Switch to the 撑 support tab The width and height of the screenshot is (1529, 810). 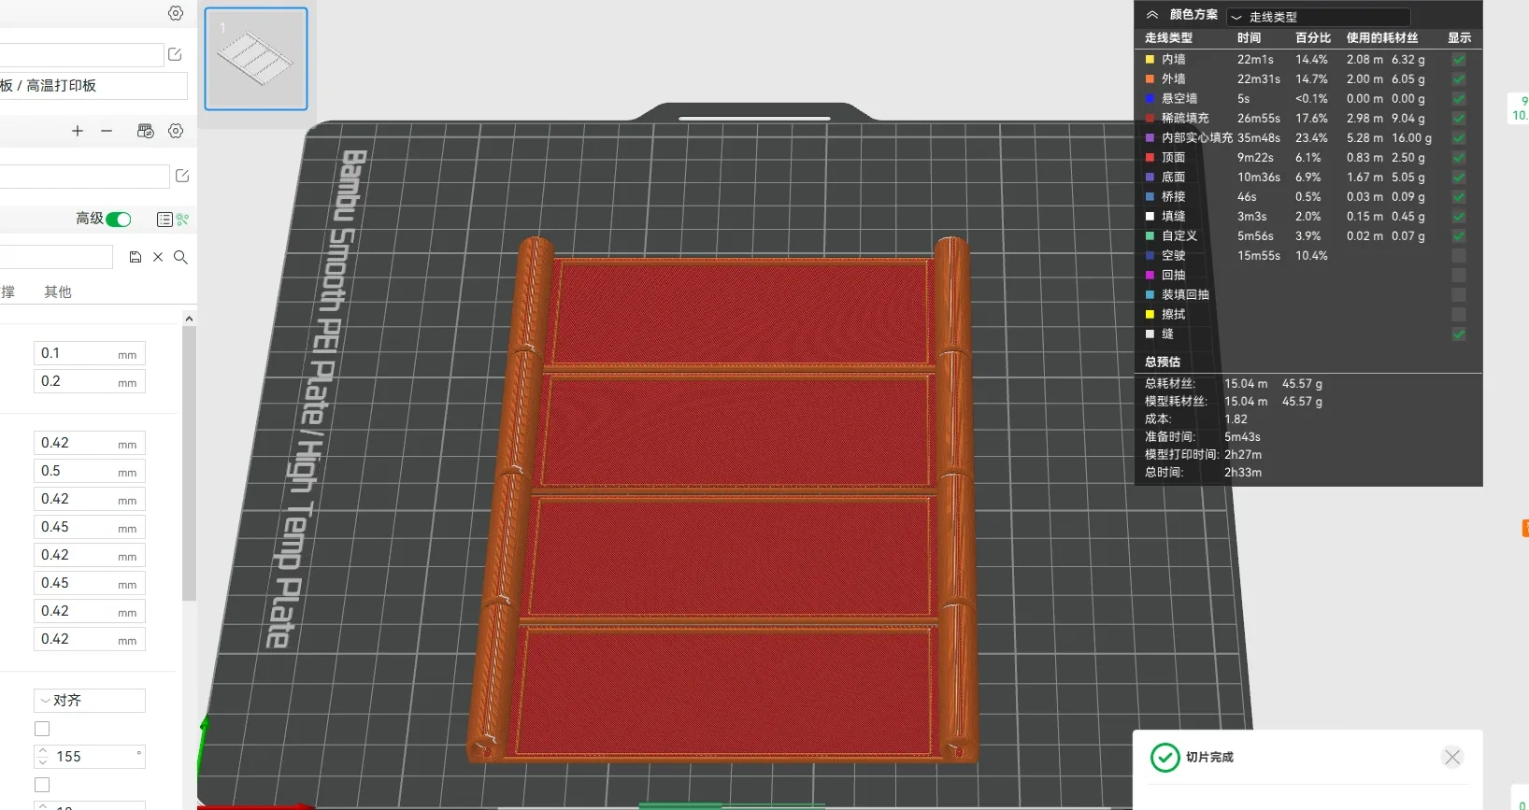(x=7, y=292)
